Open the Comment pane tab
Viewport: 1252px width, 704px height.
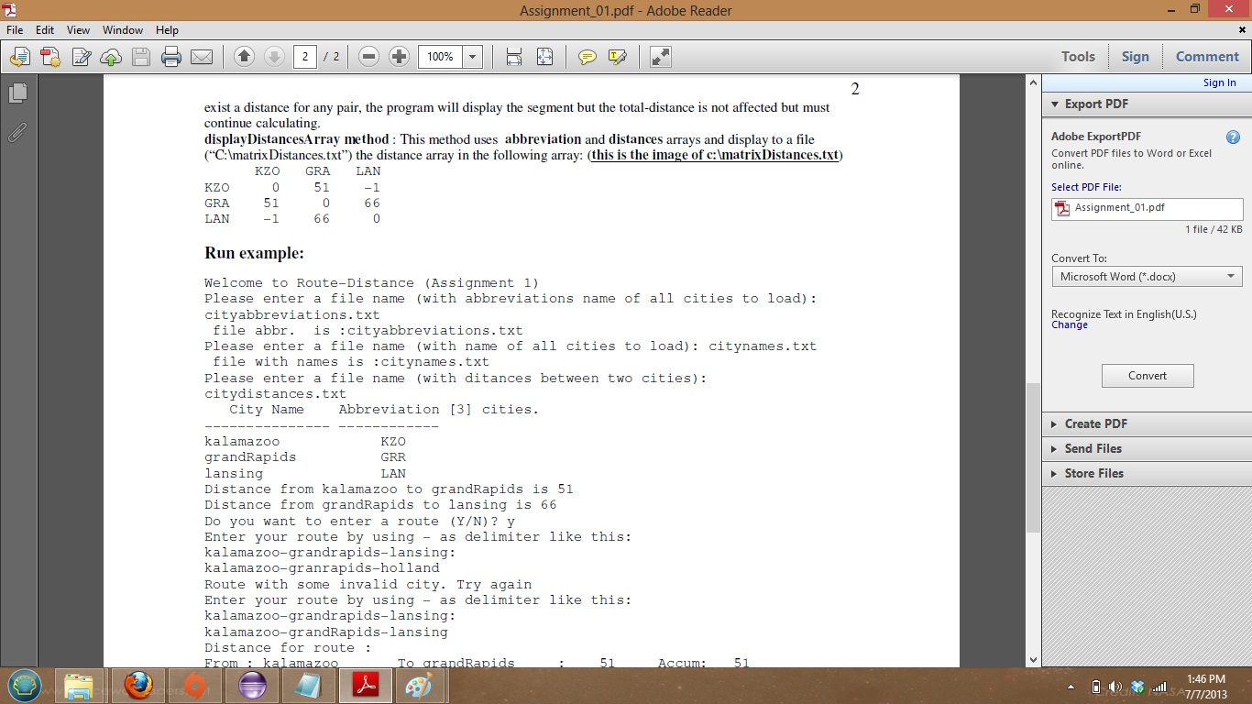[1207, 57]
